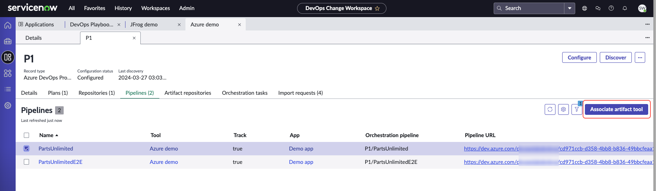
Task: Open the Plans (1) tab
Action: [x=58, y=93]
